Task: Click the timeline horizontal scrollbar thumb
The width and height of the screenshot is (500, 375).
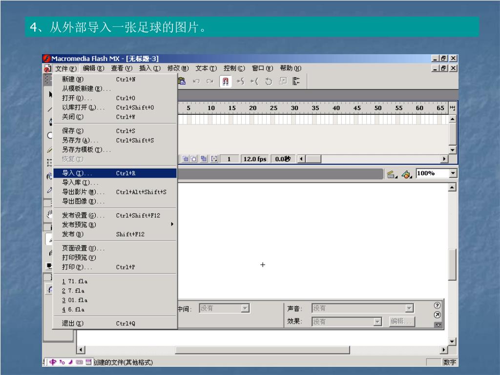Action: 313,159
